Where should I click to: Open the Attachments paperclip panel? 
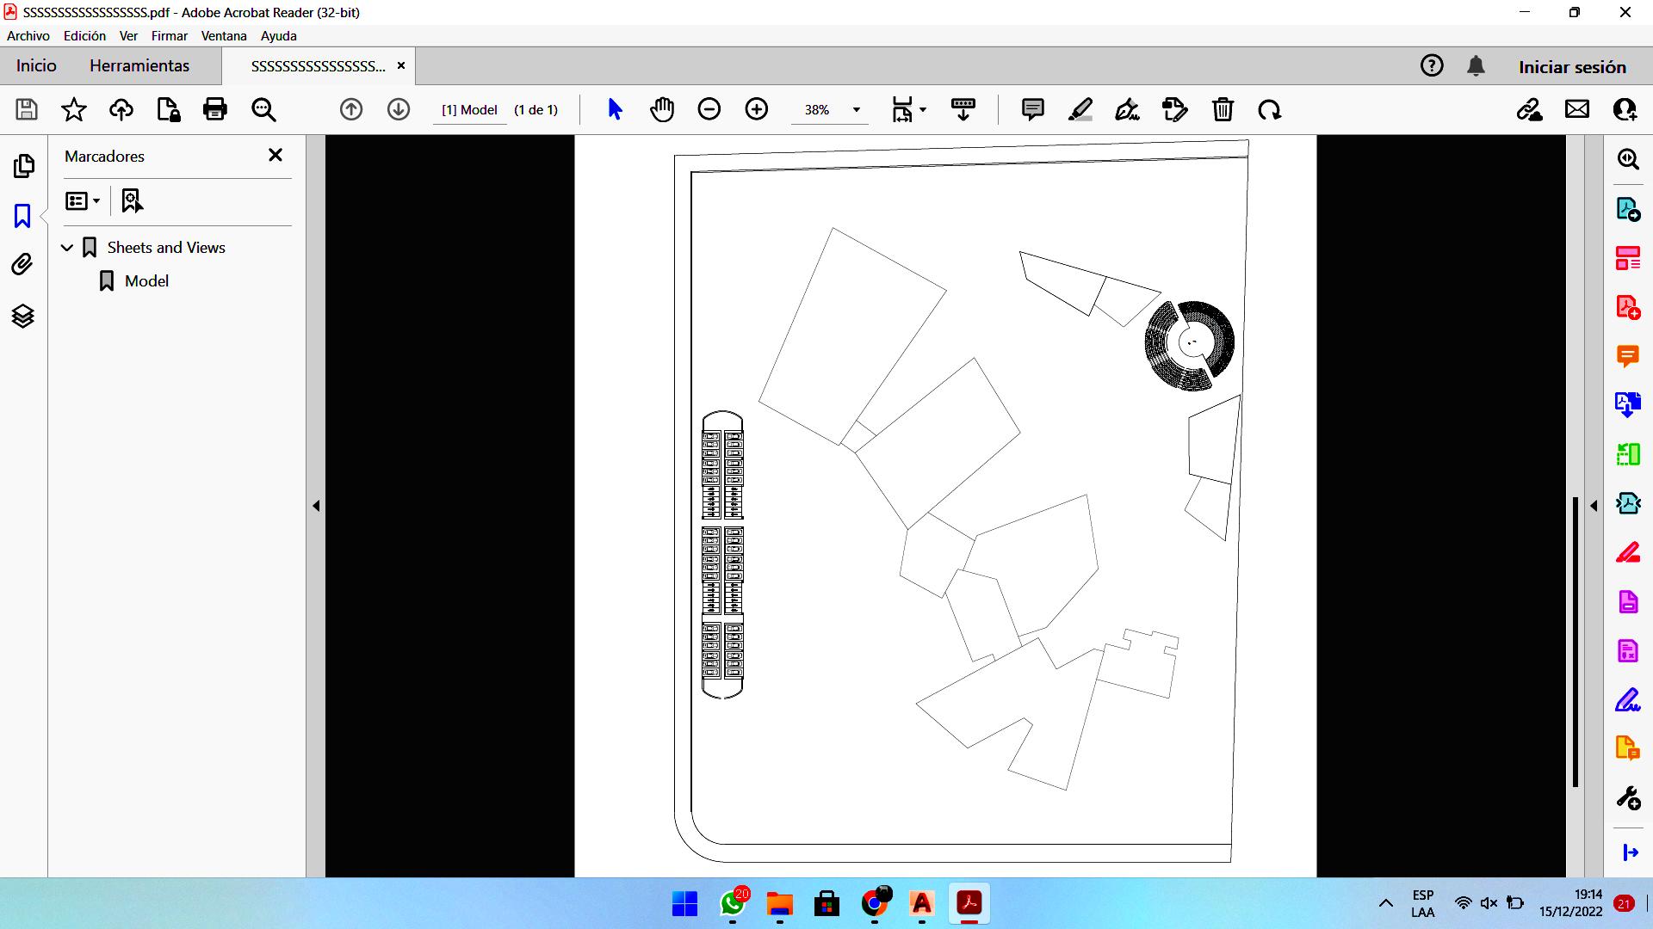23,264
